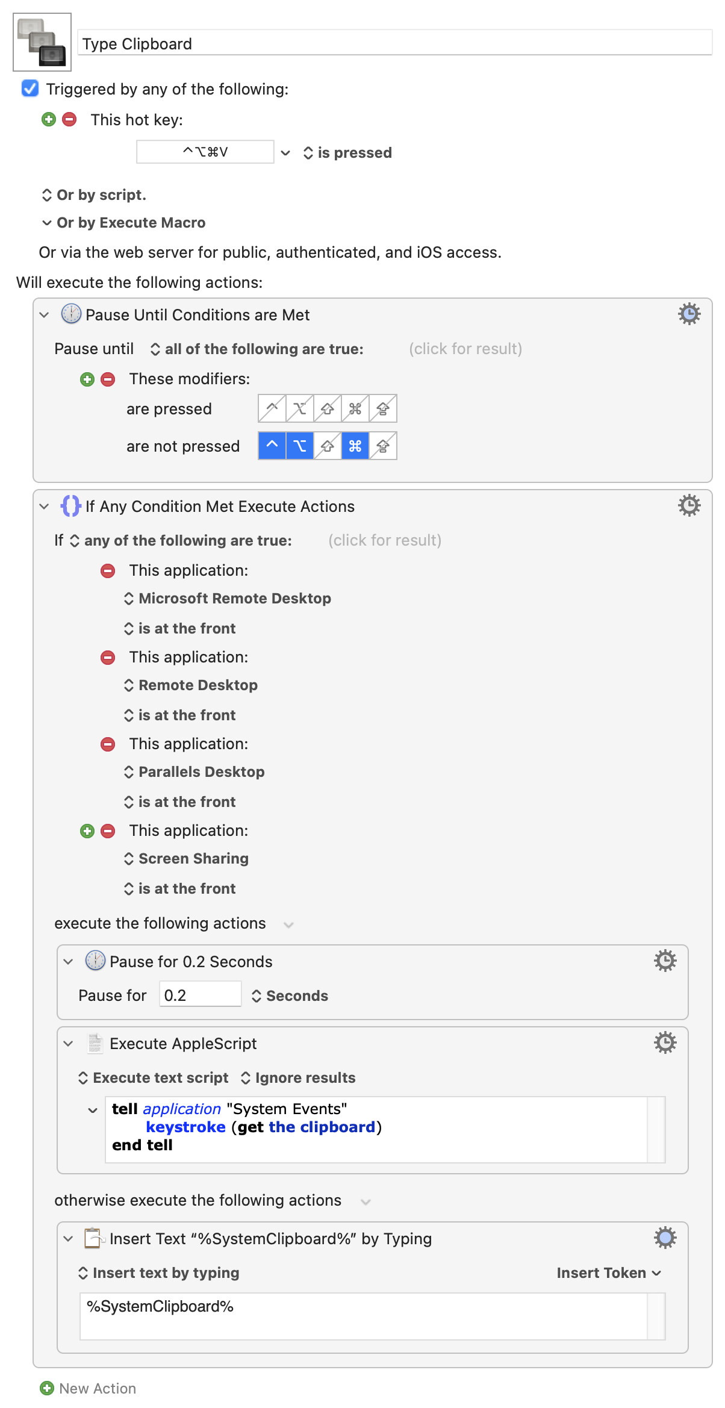Add a condition after Screen Sharing
725x1408 pixels.
[87, 831]
